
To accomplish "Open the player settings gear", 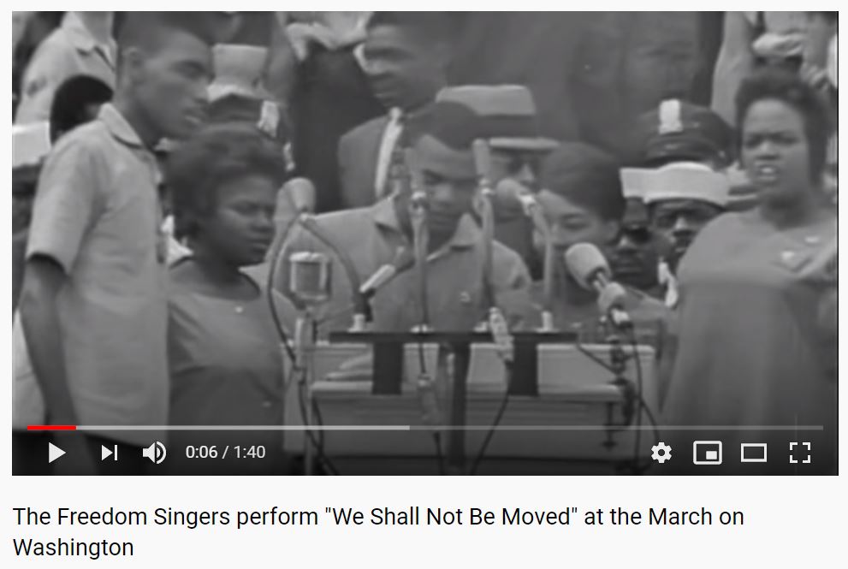I will coord(661,453).
